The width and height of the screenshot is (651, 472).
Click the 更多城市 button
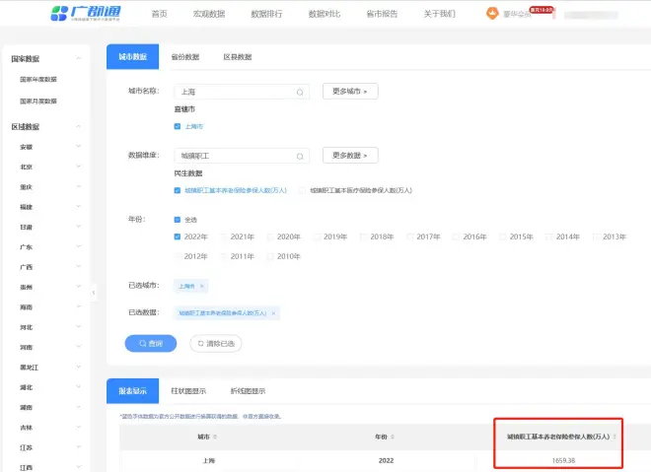(x=350, y=92)
